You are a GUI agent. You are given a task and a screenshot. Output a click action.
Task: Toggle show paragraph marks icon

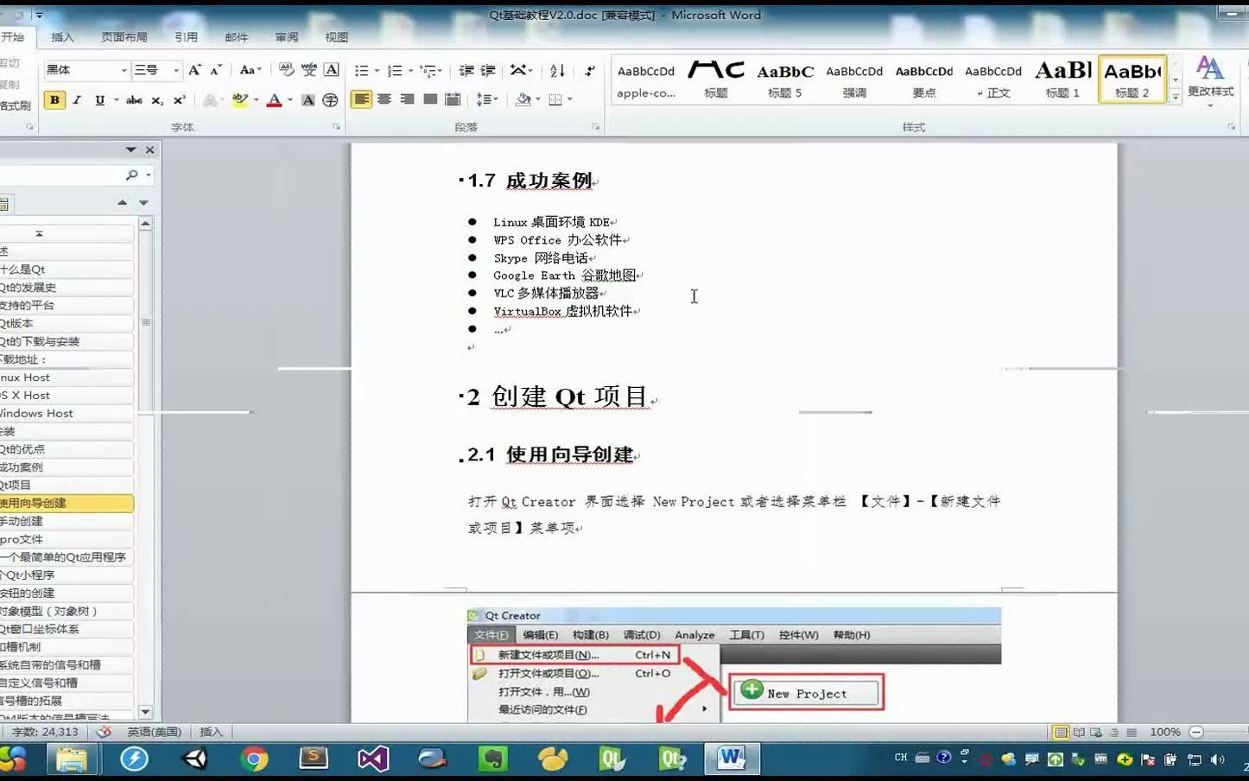coord(590,70)
